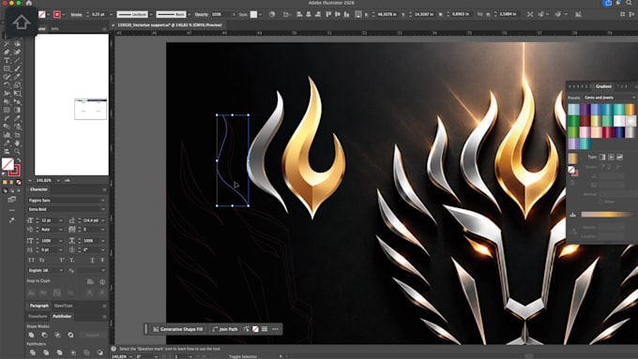
Task: Choose Radial gradient type
Action: pyautogui.click(x=611, y=157)
